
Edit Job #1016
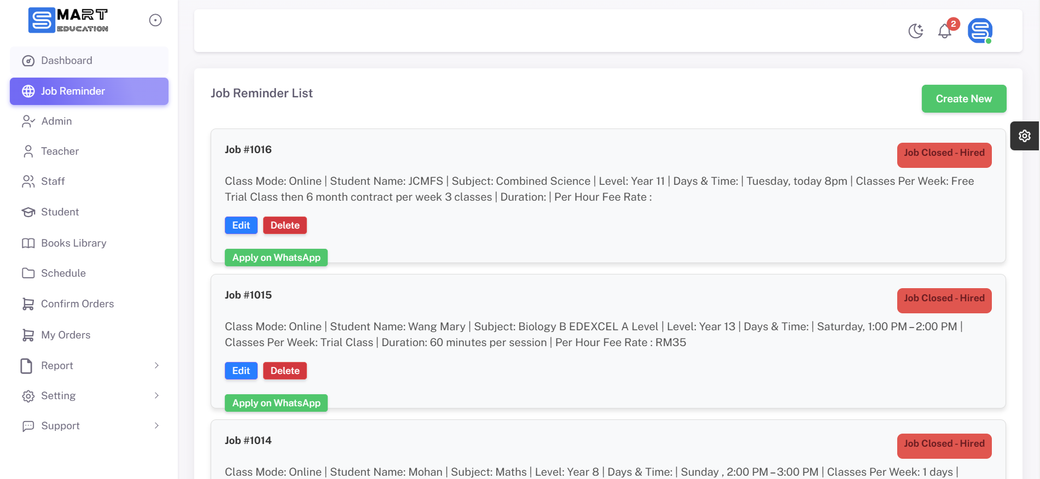tap(241, 225)
